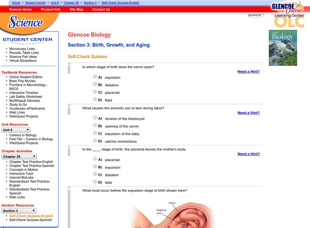Click Chapter 36 breadcrumb link
This screenshot has width=310, height=228.
[71, 3]
